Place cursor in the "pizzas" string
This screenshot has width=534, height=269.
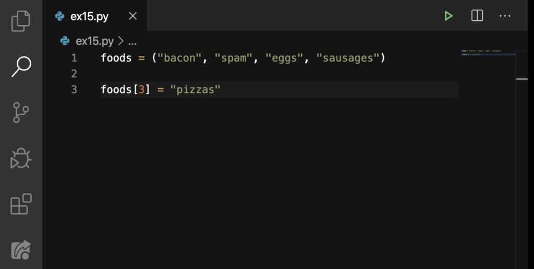click(x=195, y=90)
